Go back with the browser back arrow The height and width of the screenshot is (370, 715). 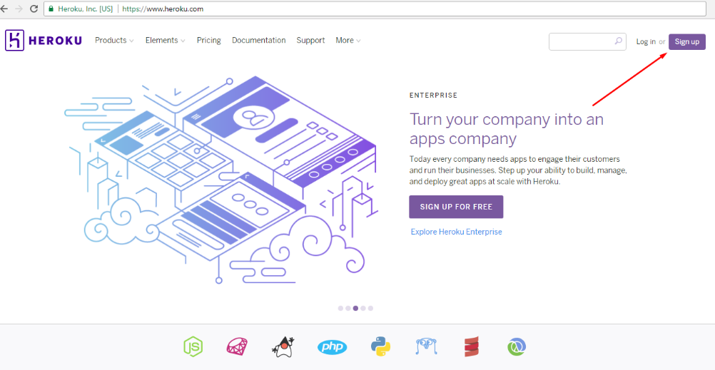(4, 9)
